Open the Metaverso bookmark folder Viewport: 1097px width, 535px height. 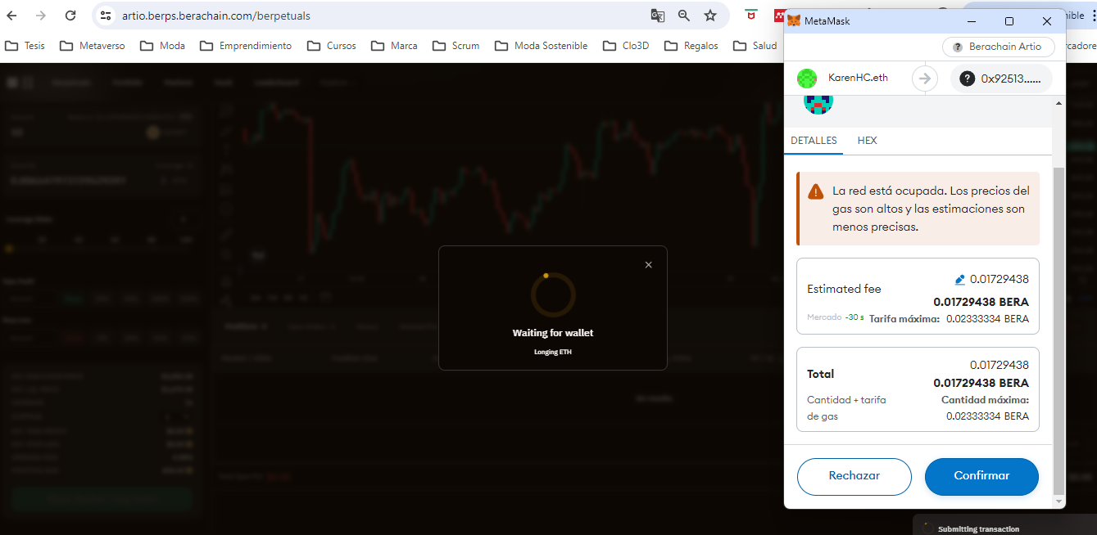[x=93, y=46]
